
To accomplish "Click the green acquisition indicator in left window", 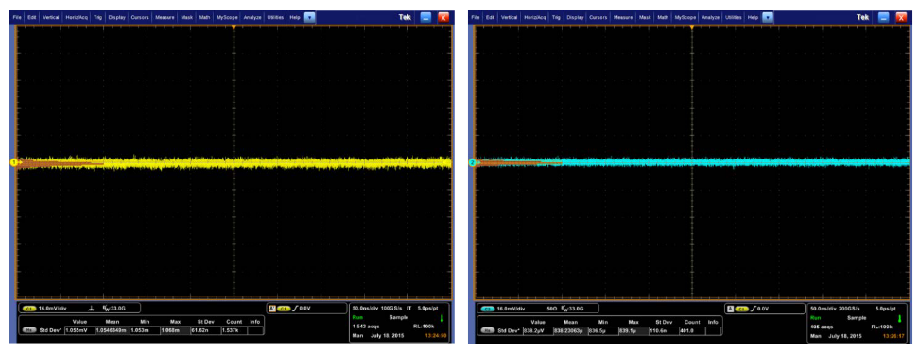I will point(442,319).
